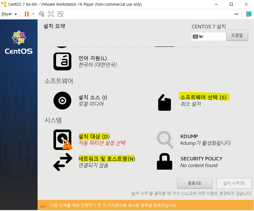The image size is (254, 211).
Task: Click the 설치 시작(B) begin installation button
Action: click(x=234, y=183)
